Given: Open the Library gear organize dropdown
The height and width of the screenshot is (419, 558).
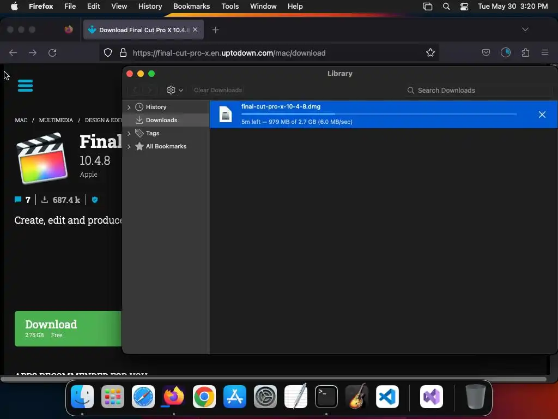Looking at the screenshot, I should 175,90.
